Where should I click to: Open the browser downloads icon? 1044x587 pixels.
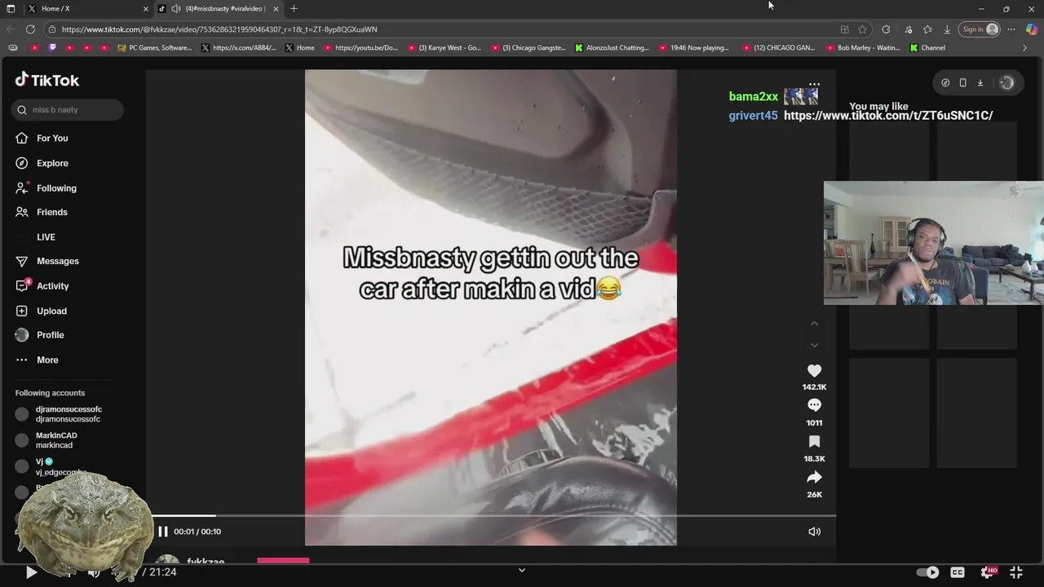(x=947, y=29)
